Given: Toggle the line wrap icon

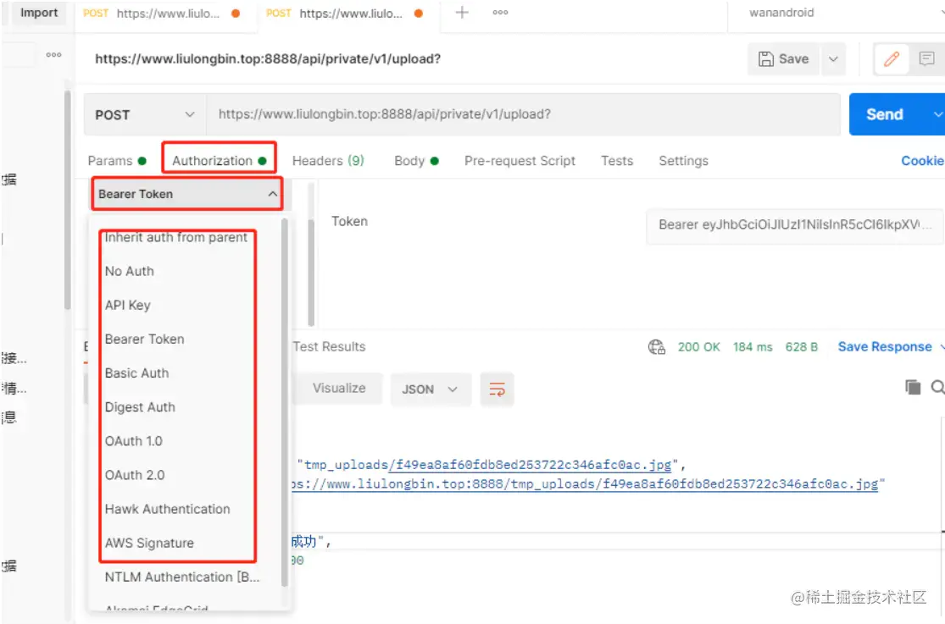Looking at the screenshot, I should point(497,389).
